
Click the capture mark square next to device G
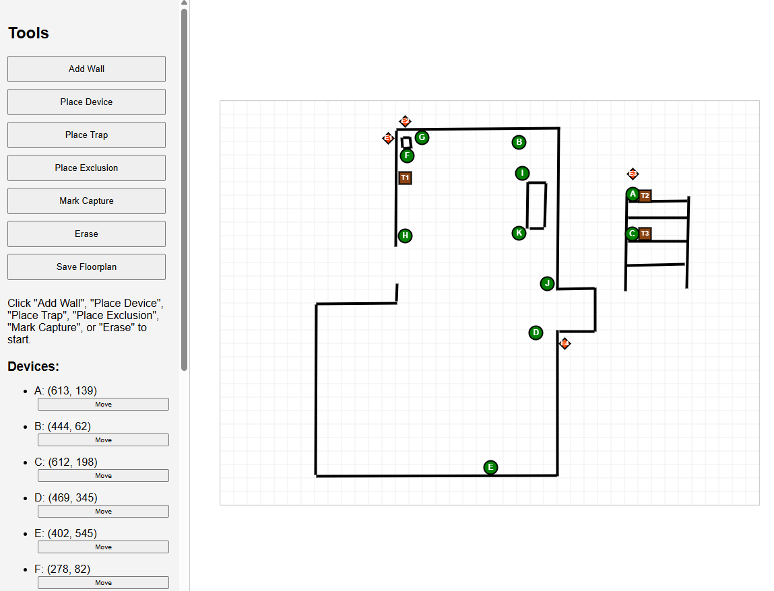click(406, 141)
